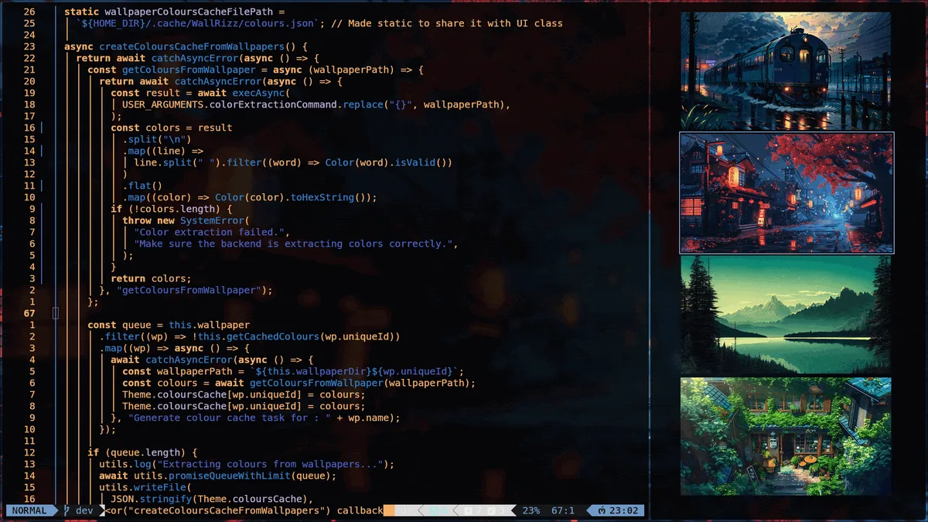
Task: Click the 67:1 cursor position indicator
Action: [x=563, y=510]
